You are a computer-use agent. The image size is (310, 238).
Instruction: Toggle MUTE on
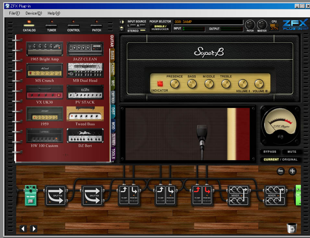click(x=292, y=152)
